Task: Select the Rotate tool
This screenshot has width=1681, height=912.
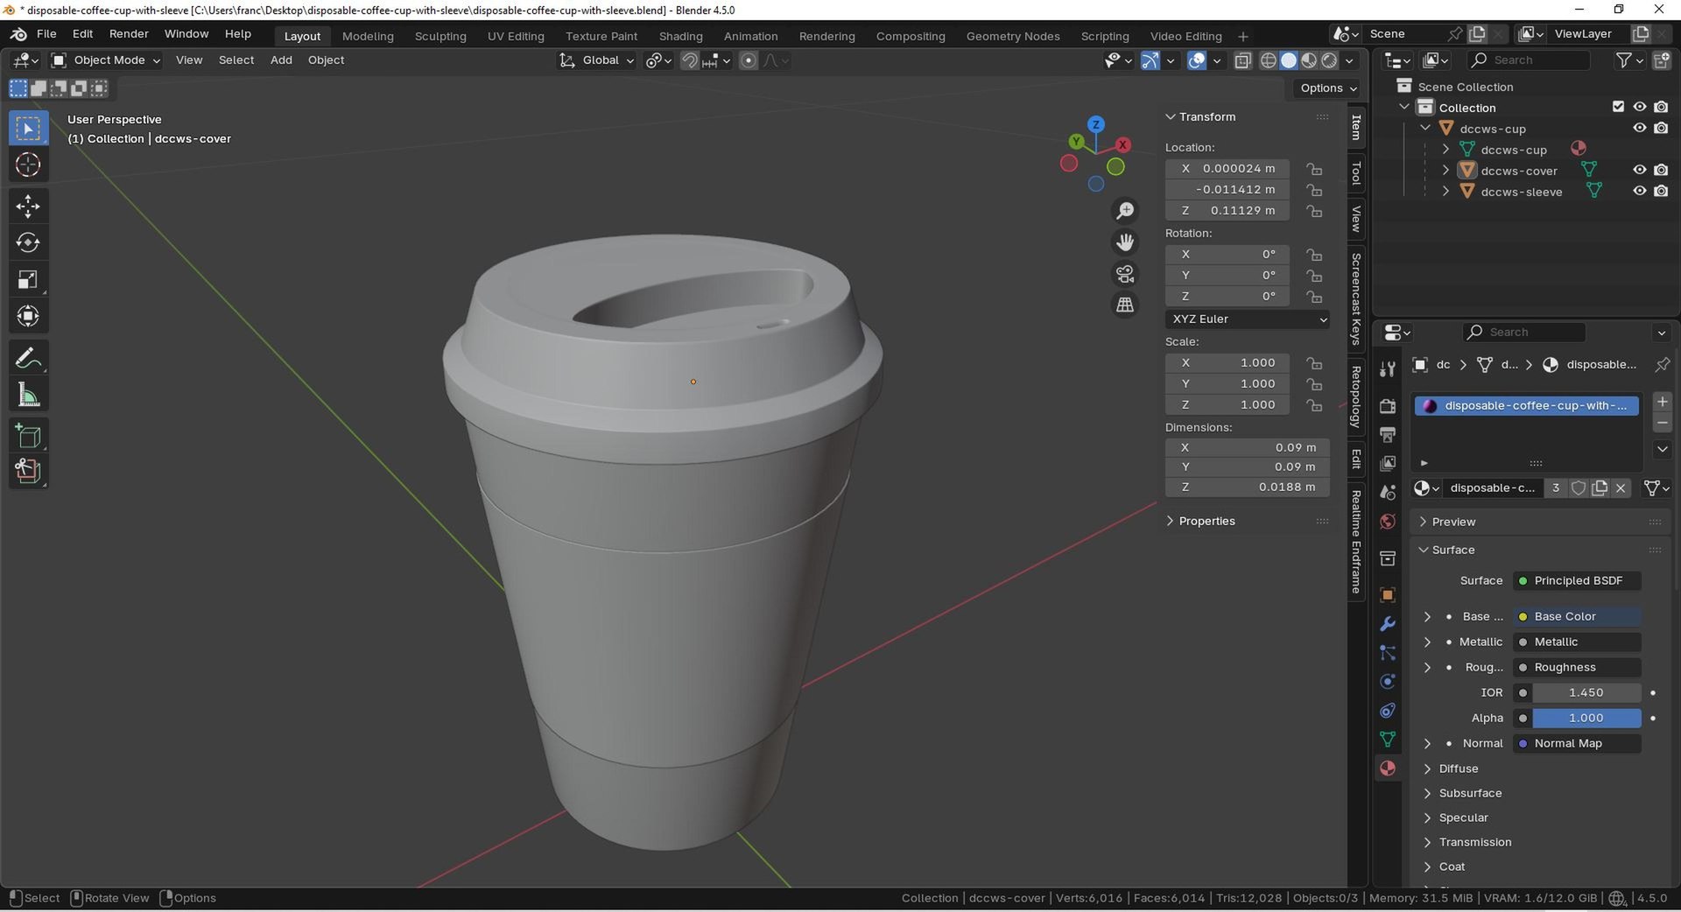Action: 28,242
